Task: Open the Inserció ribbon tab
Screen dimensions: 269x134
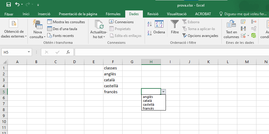Action: point(44,14)
